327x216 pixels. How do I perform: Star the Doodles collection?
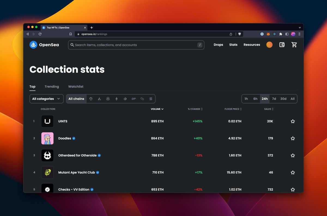tap(293, 138)
